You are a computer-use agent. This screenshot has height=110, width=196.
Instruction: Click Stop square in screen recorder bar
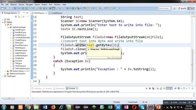(x=194, y=102)
